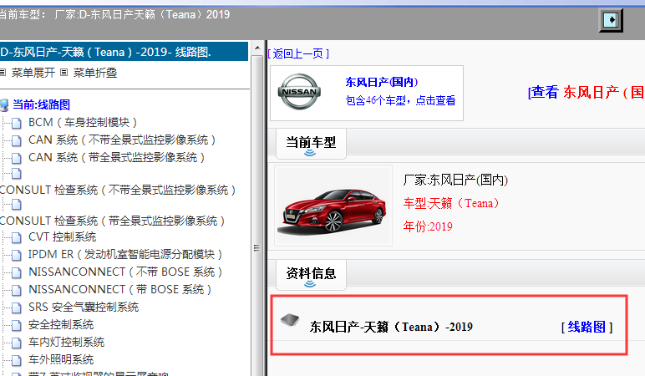
Task: Open BCM（车身控制模块）tree item
Action: coord(83,123)
